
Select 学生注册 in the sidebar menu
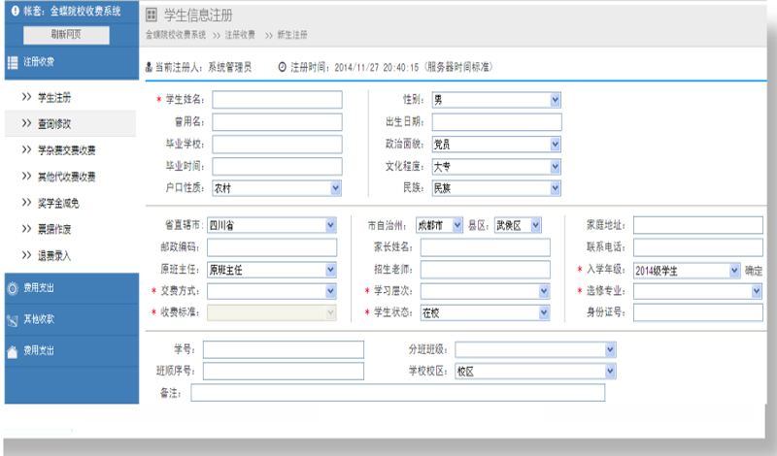(x=54, y=98)
